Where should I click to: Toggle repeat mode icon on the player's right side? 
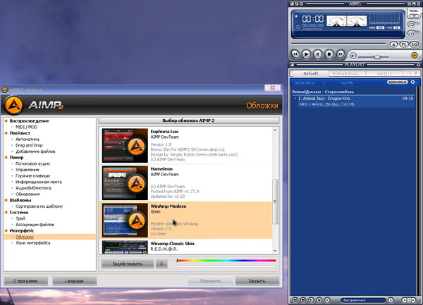pyautogui.click(x=412, y=25)
